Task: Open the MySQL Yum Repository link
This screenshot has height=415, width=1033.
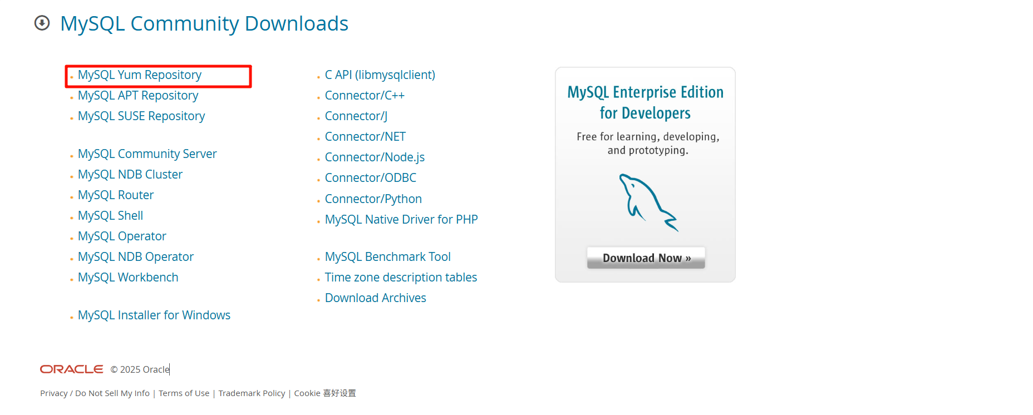Action: pos(139,75)
